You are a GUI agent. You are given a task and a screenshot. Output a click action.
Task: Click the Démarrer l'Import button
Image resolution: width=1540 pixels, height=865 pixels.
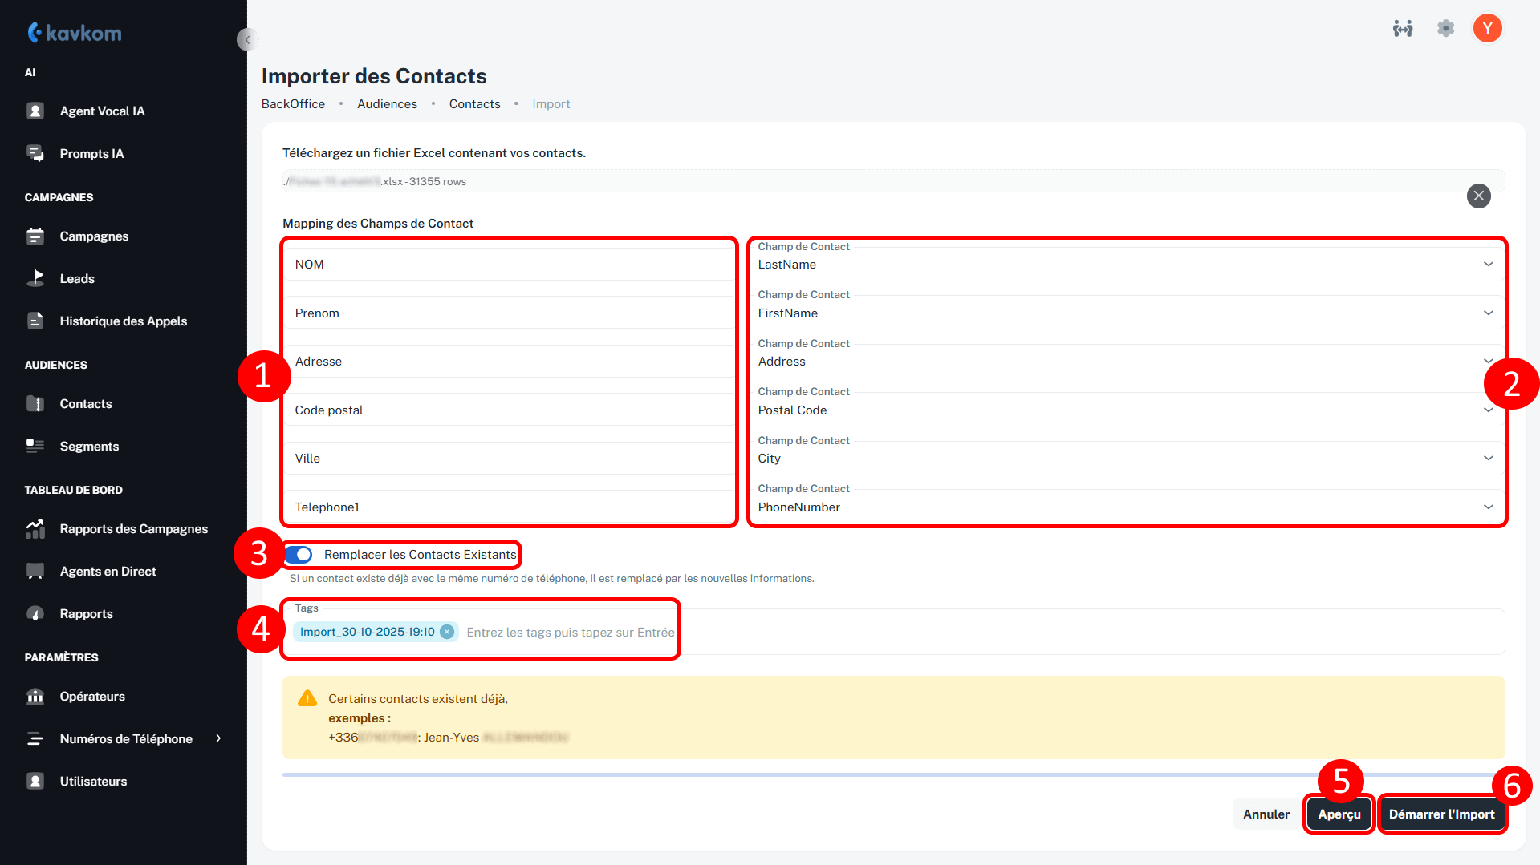coord(1441,814)
